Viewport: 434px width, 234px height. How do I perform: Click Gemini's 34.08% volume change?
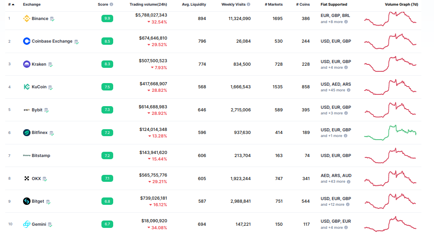(x=157, y=227)
